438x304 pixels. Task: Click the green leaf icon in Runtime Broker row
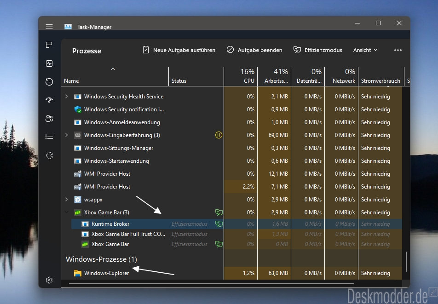[219, 224]
